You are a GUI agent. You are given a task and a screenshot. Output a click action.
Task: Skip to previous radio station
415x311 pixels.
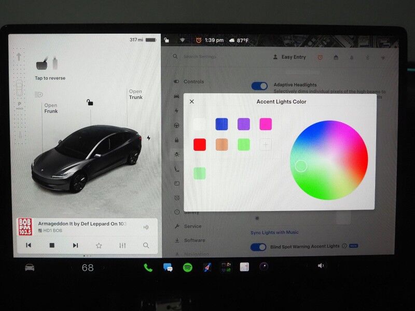click(x=29, y=245)
